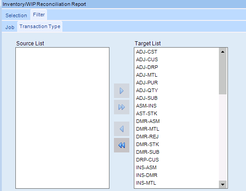
Task: Choose INS-MTL at the list bottom
Action: click(x=176, y=183)
